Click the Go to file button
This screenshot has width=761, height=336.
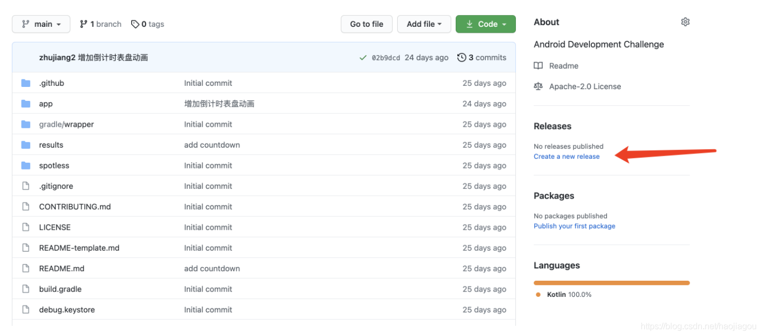pos(367,24)
